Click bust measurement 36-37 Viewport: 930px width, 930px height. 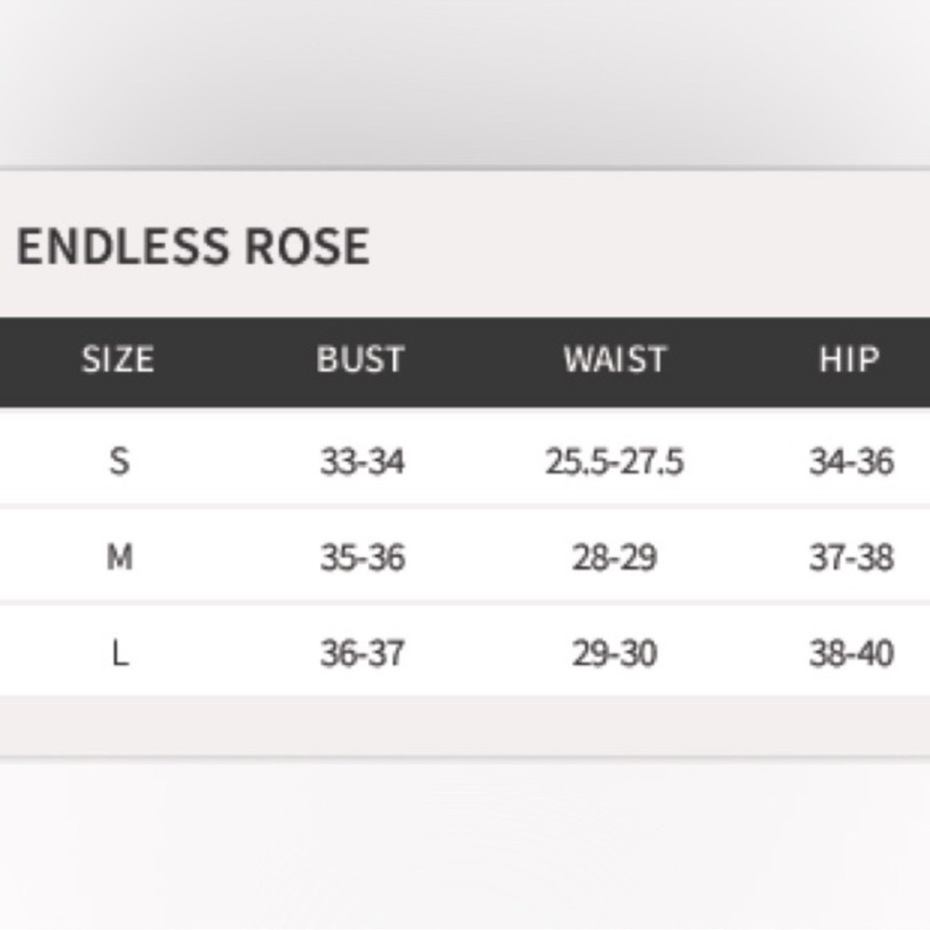click(x=363, y=654)
